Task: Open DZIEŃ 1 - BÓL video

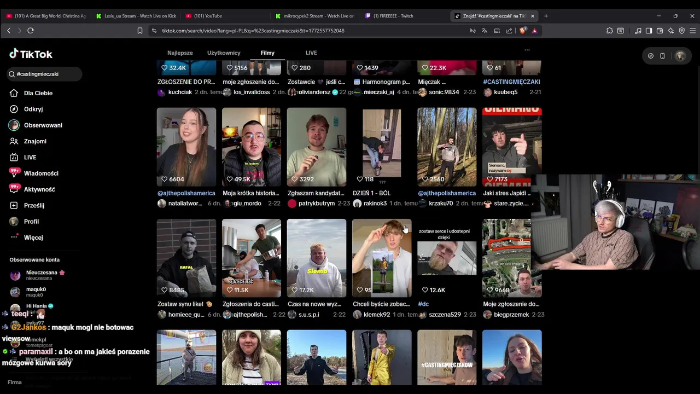Action: click(382, 147)
